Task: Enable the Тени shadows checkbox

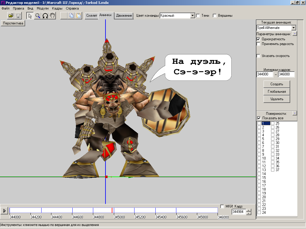Action: tap(198, 16)
